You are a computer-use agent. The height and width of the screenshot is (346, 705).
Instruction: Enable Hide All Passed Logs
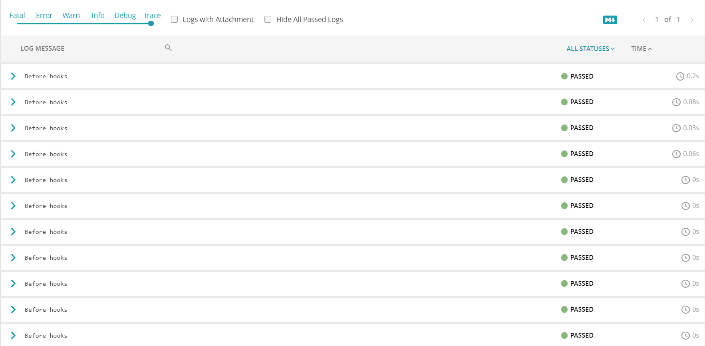(x=268, y=19)
